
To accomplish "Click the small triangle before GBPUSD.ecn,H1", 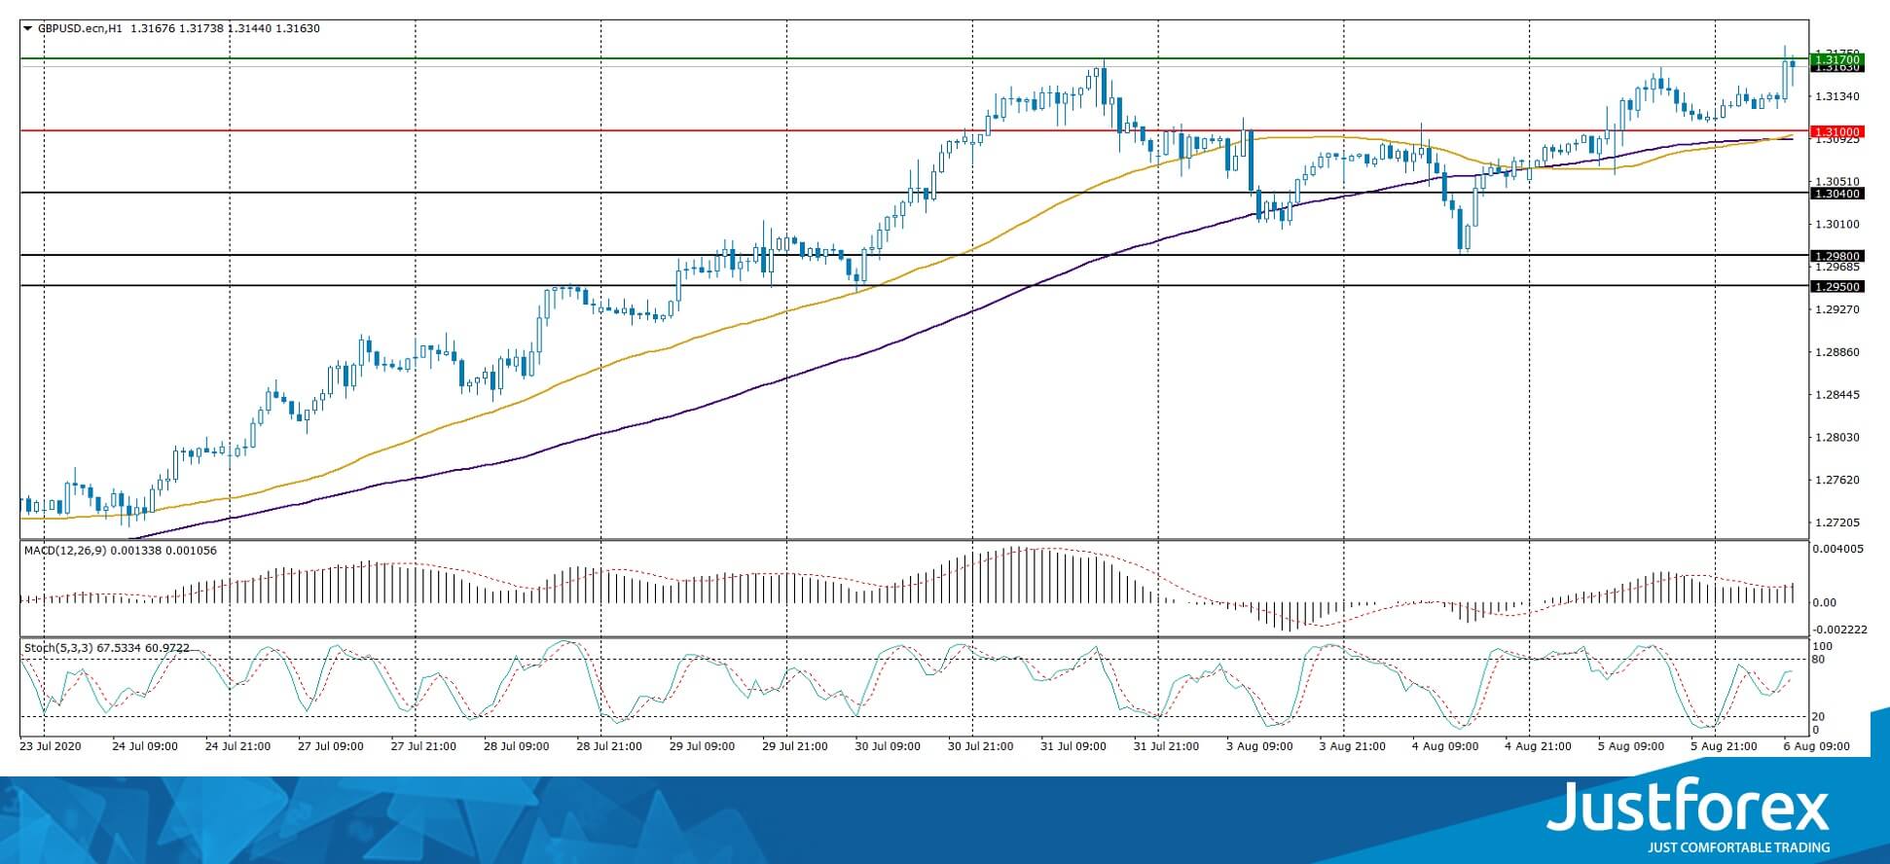I will 27,29.
